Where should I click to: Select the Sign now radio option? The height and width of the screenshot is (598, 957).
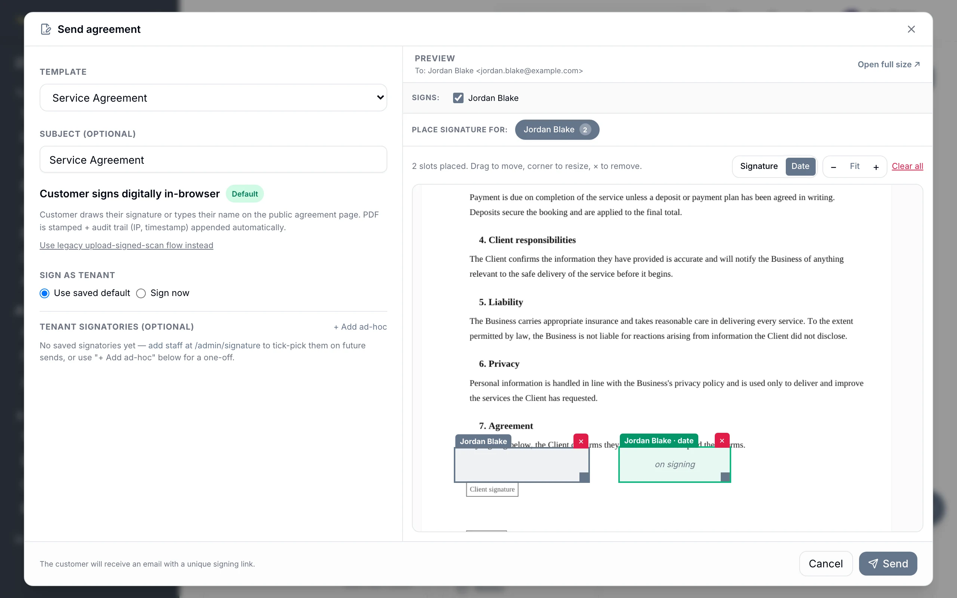pos(141,293)
